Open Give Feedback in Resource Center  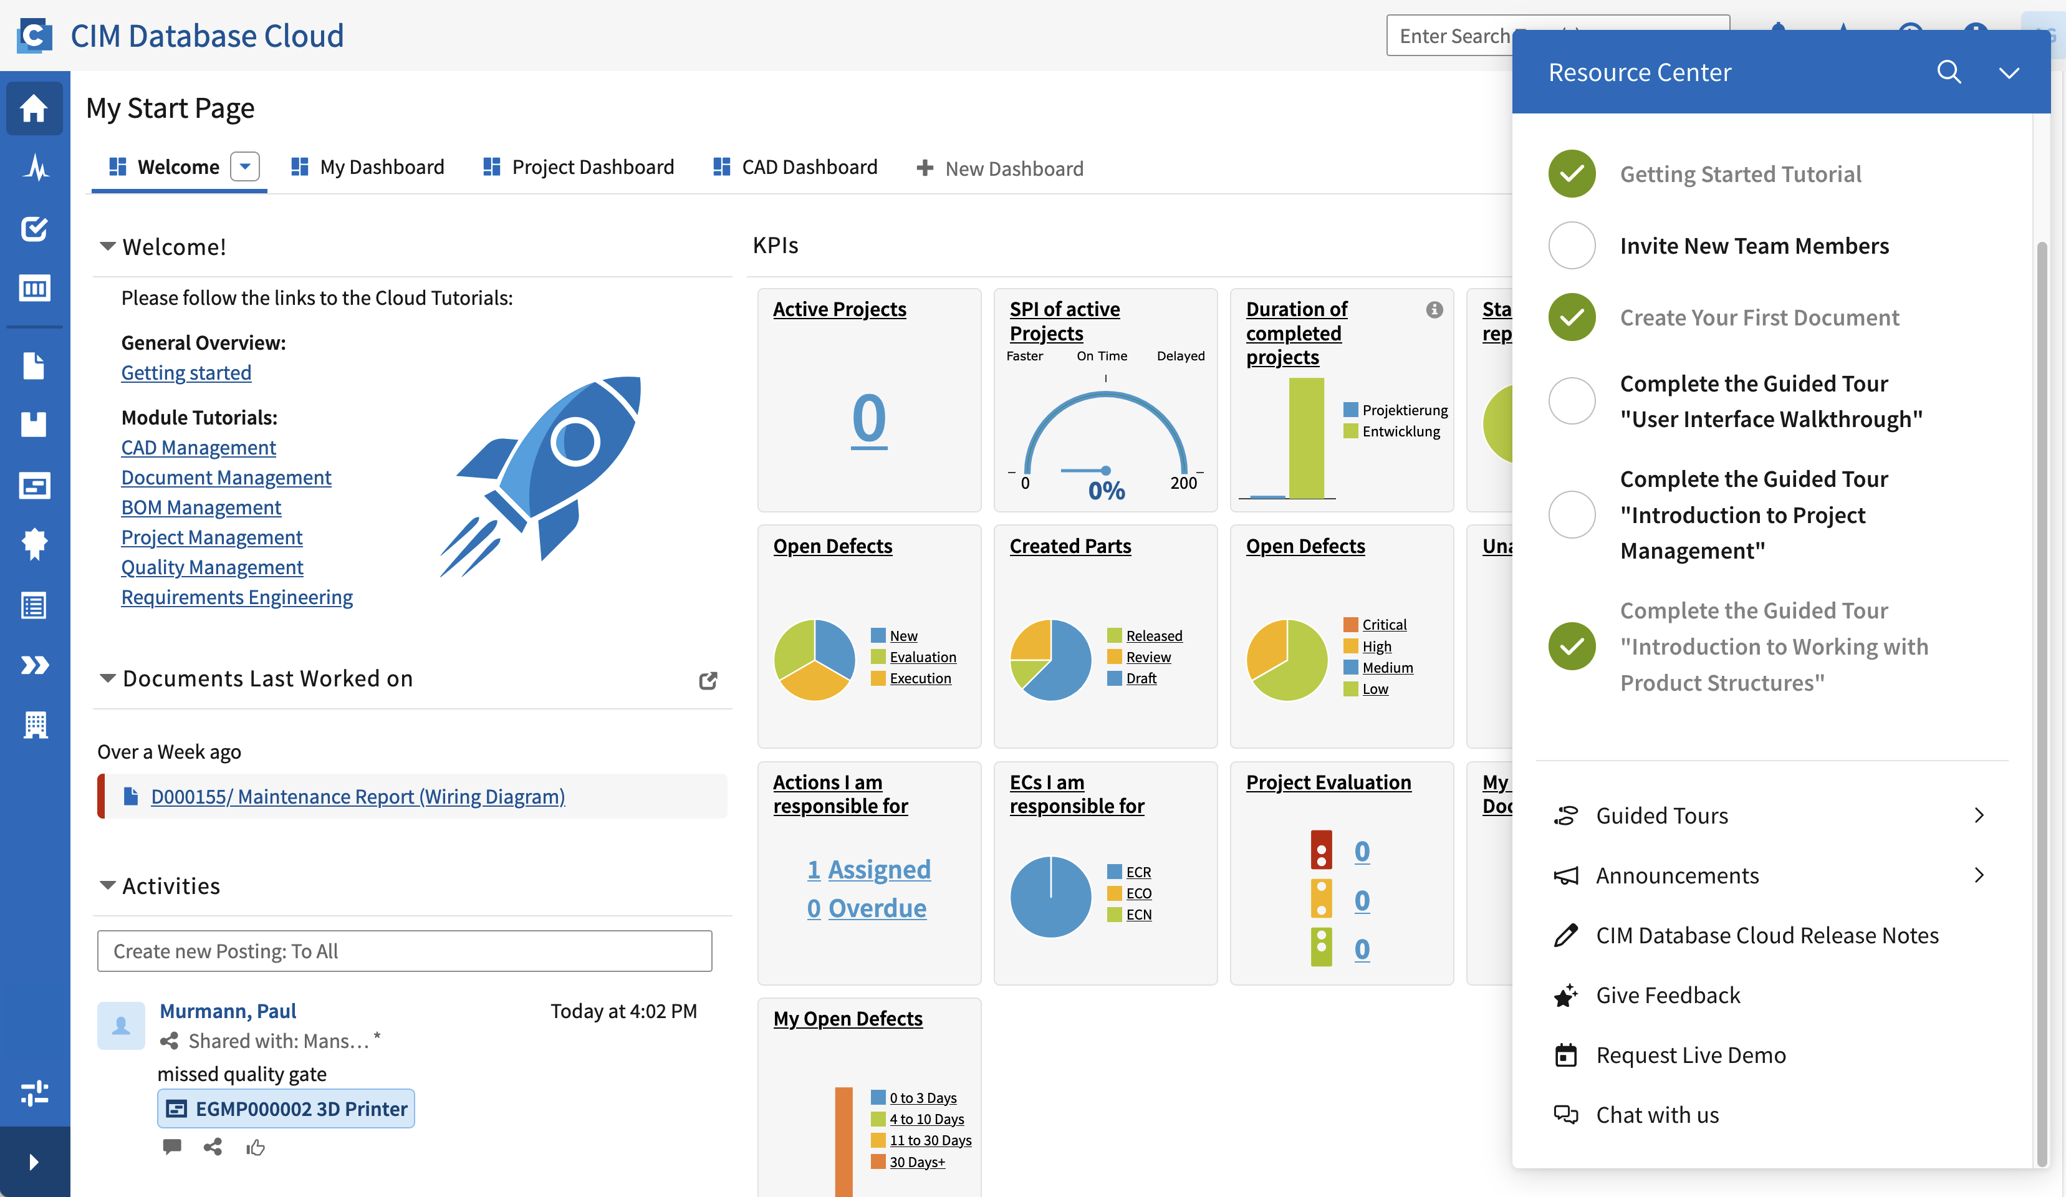click(x=1668, y=994)
